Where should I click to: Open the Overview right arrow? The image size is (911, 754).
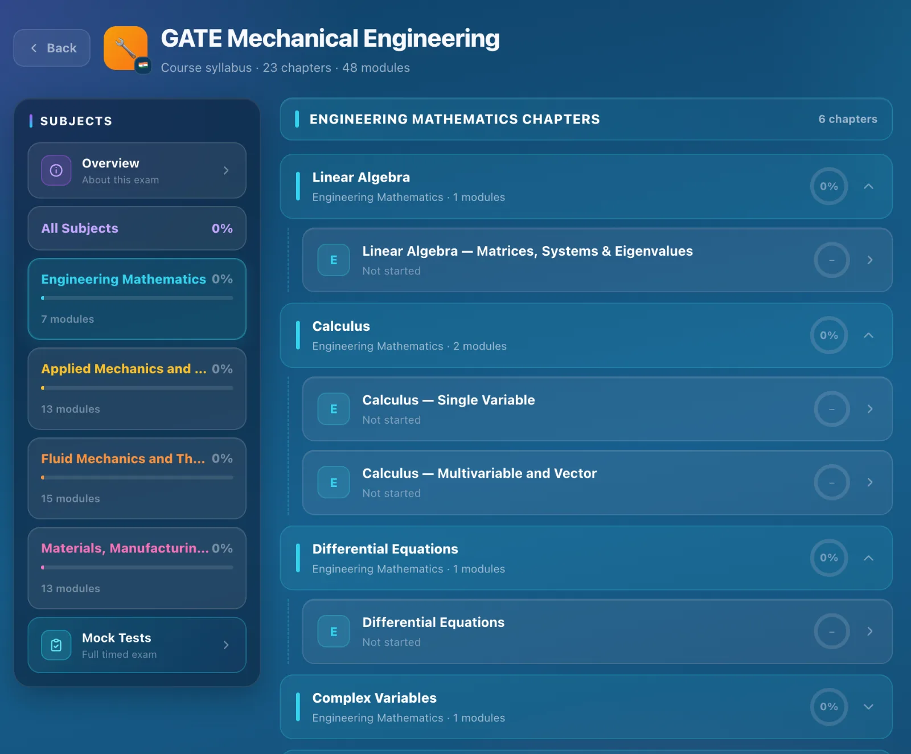pos(226,170)
